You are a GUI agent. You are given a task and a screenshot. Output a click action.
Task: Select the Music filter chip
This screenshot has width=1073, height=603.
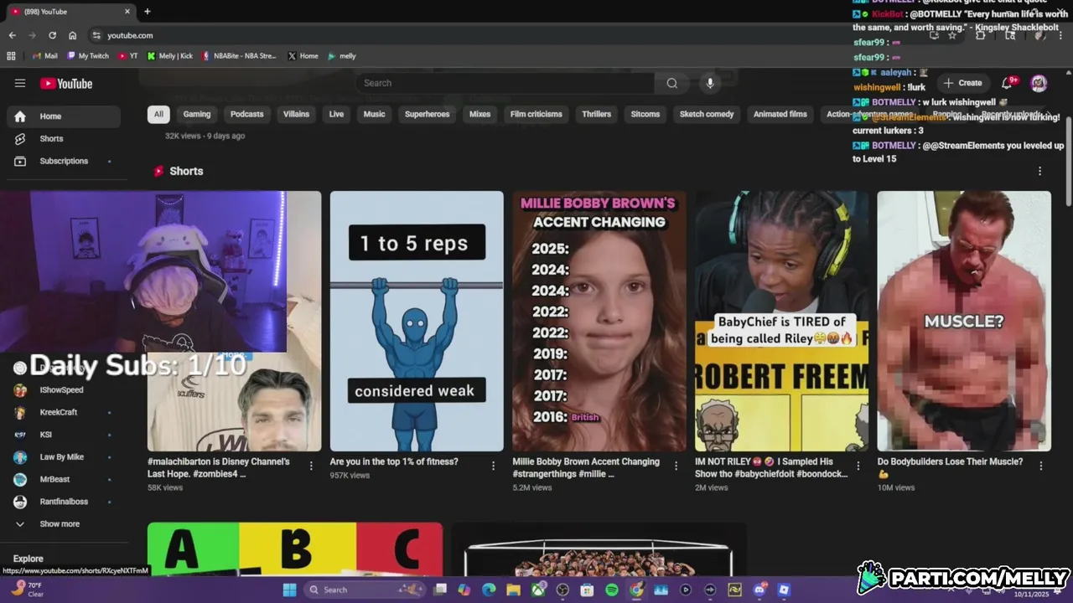click(374, 114)
